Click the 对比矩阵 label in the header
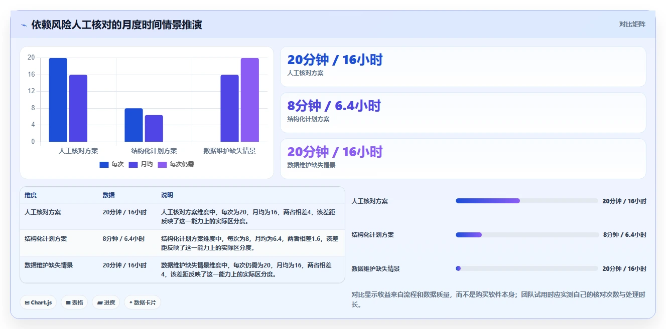Image resolution: width=666 pixels, height=329 pixels. tap(632, 24)
